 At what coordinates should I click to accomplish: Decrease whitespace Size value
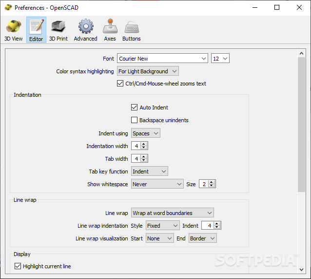point(212,186)
